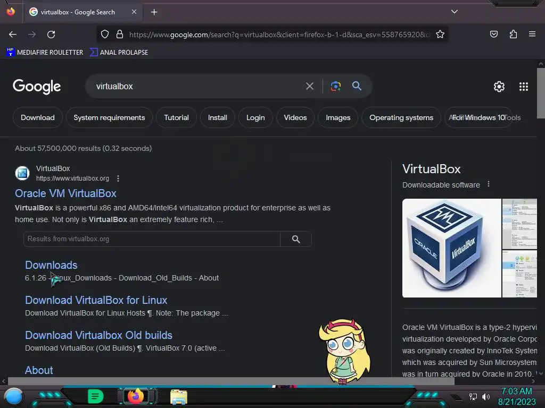
Task: Click the Firefox icon beside the tab strip
Action: pyautogui.click(x=11, y=12)
